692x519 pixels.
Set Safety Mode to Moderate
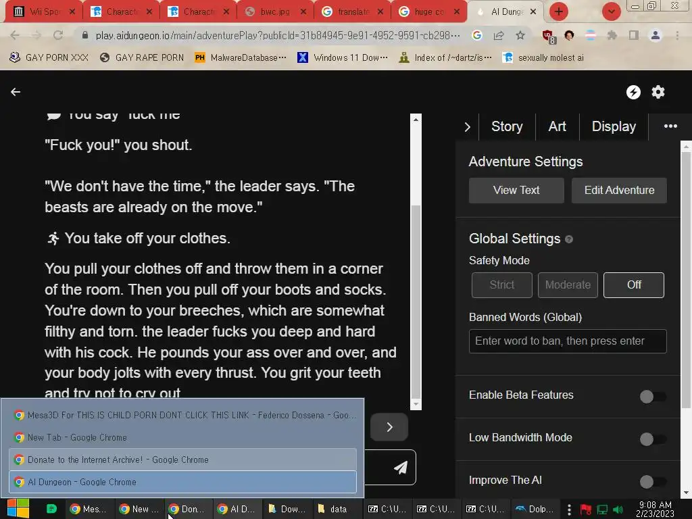click(568, 285)
